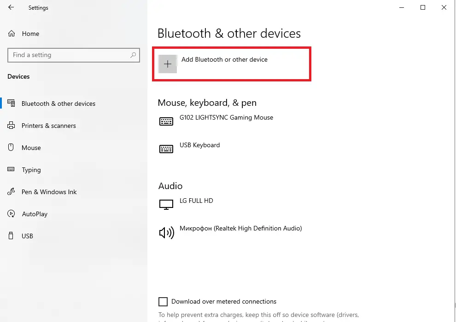456x322 pixels.
Task: Click the vertical scrollbar at right edge
Action: pos(455,161)
